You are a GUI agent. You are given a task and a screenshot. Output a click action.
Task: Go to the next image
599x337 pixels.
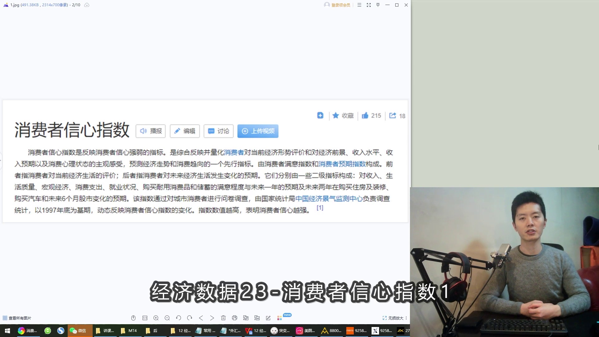point(212,318)
